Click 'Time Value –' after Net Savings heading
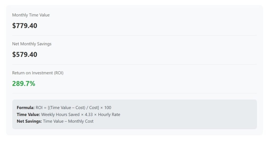270x144 pixels. click(55, 121)
